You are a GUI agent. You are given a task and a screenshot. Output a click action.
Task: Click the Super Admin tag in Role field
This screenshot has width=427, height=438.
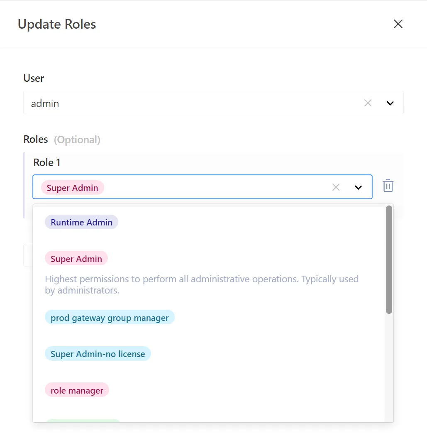pos(72,188)
